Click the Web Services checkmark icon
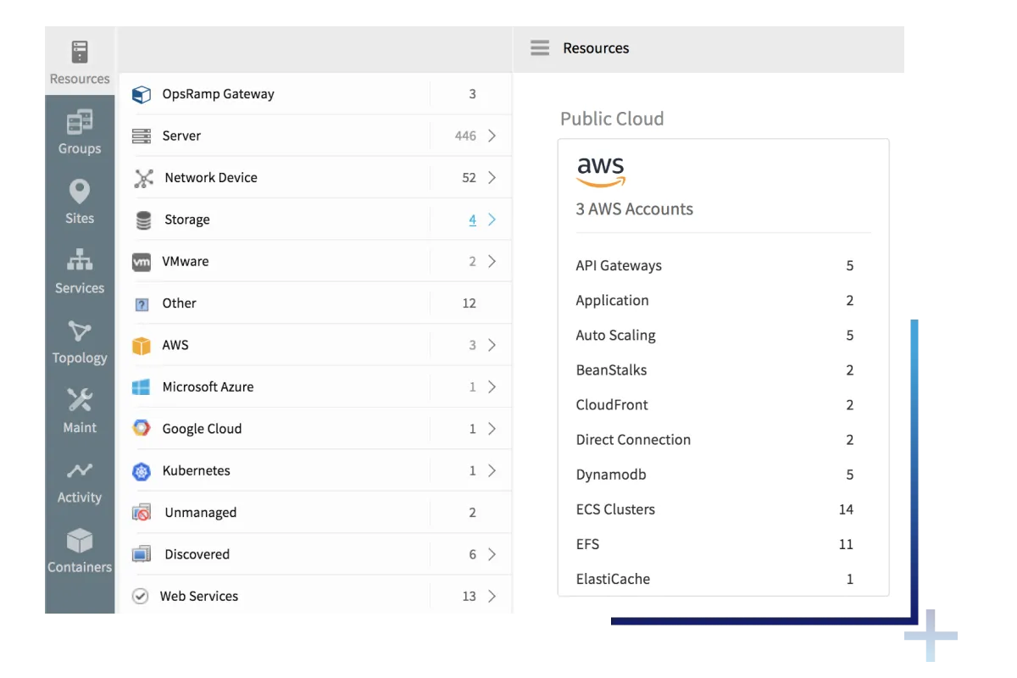The image size is (1017, 678). coord(141,597)
